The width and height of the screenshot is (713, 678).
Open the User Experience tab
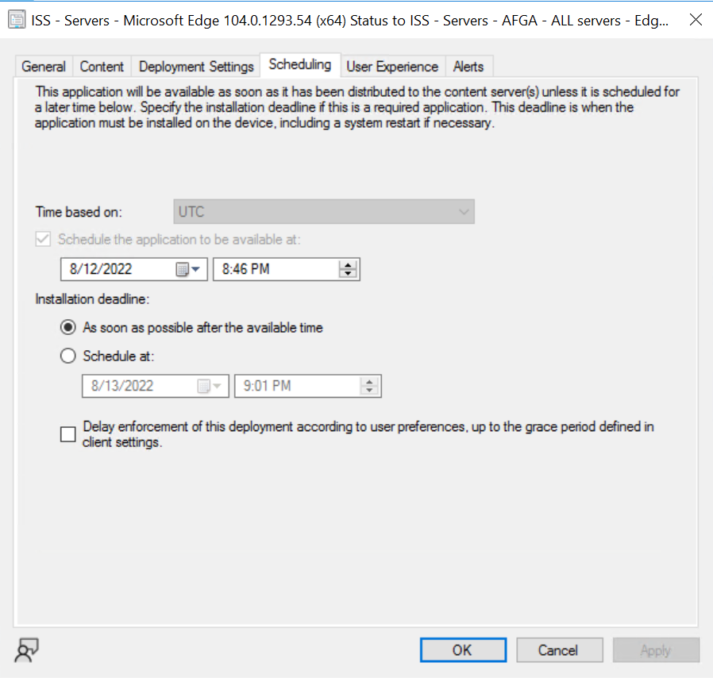pyautogui.click(x=392, y=67)
